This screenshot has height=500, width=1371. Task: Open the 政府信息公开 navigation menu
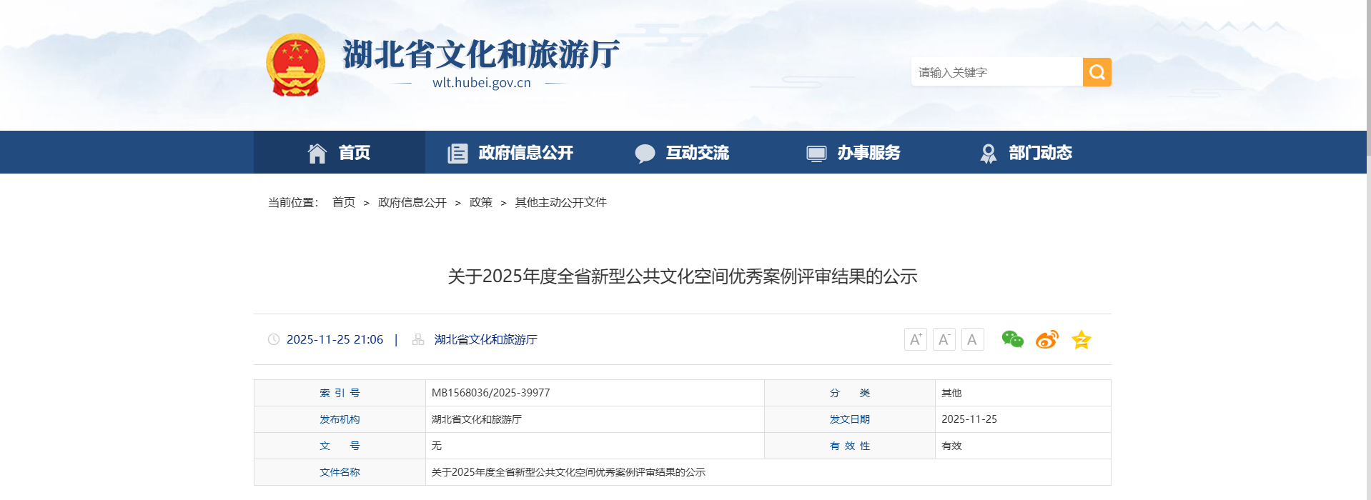coord(510,153)
